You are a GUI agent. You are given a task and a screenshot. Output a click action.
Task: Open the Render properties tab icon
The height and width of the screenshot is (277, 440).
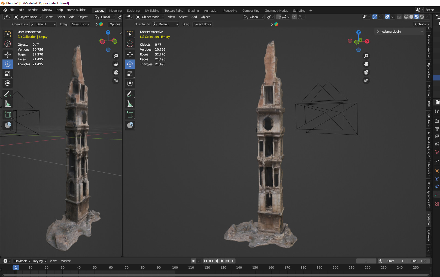[437, 121]
